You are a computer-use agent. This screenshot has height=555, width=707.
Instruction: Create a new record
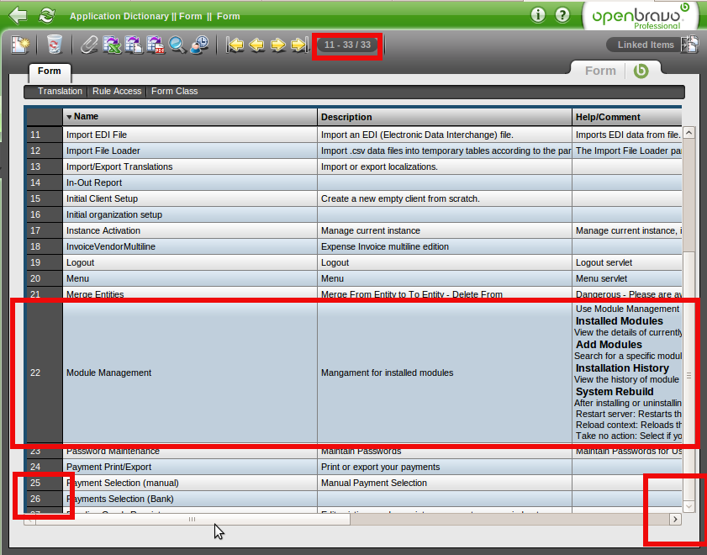[x=19, y=45]
